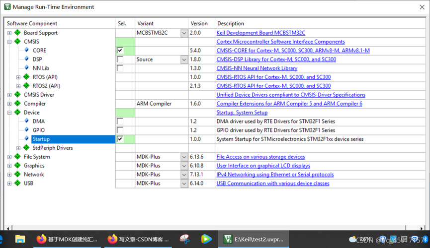The height and width of the screenshot is (248, 430).
Task: Click the NN Lib blue component icon
Action: (x=27, y=67)
